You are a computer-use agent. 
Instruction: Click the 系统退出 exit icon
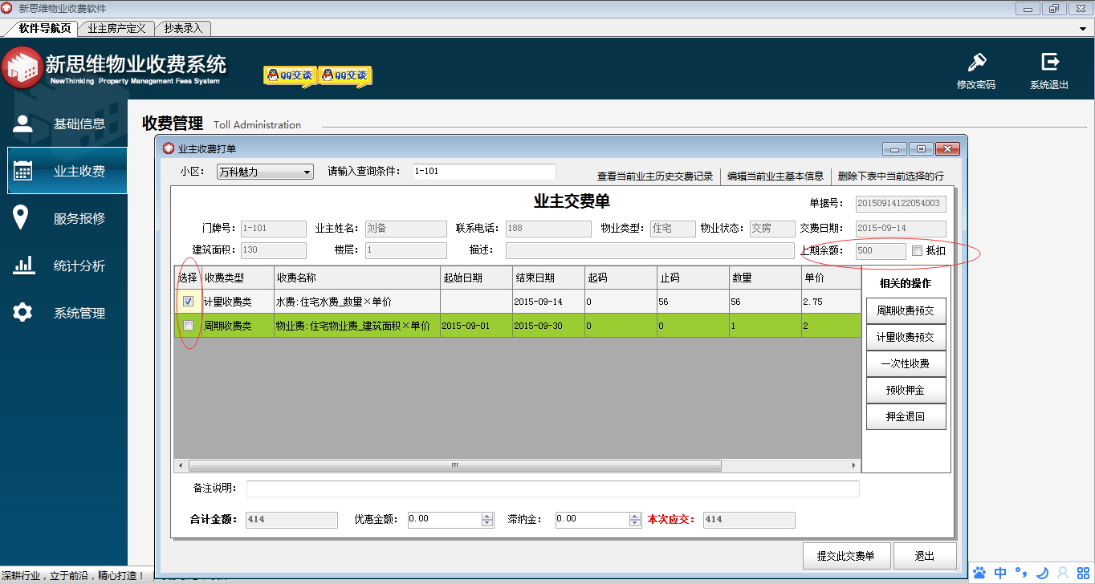pyautogui.click(x=1049, y=62)
